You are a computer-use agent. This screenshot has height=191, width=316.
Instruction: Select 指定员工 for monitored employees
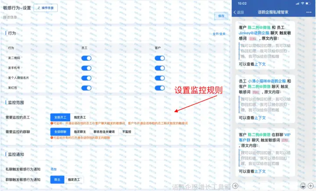coord(79,118)
